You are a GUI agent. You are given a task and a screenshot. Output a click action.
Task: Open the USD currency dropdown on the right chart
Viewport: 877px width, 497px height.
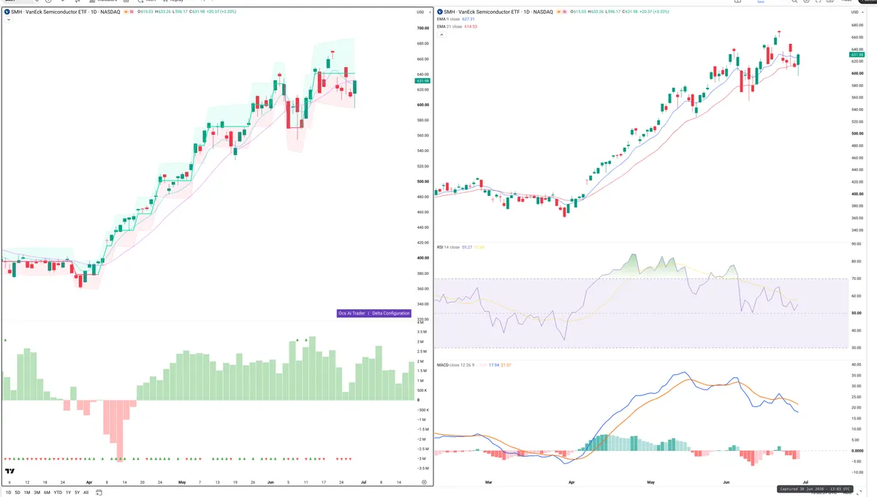point(858,12)
